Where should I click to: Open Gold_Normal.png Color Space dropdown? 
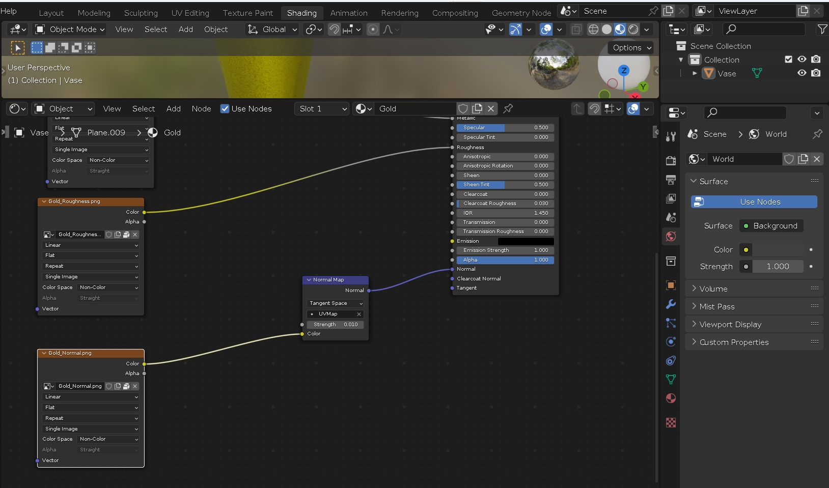pyautogui.click(x=107, y=439)
